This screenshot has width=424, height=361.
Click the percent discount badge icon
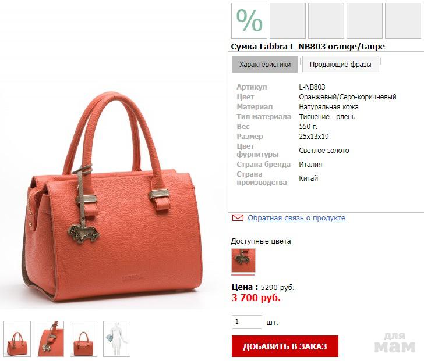click(x=249, y=21)
